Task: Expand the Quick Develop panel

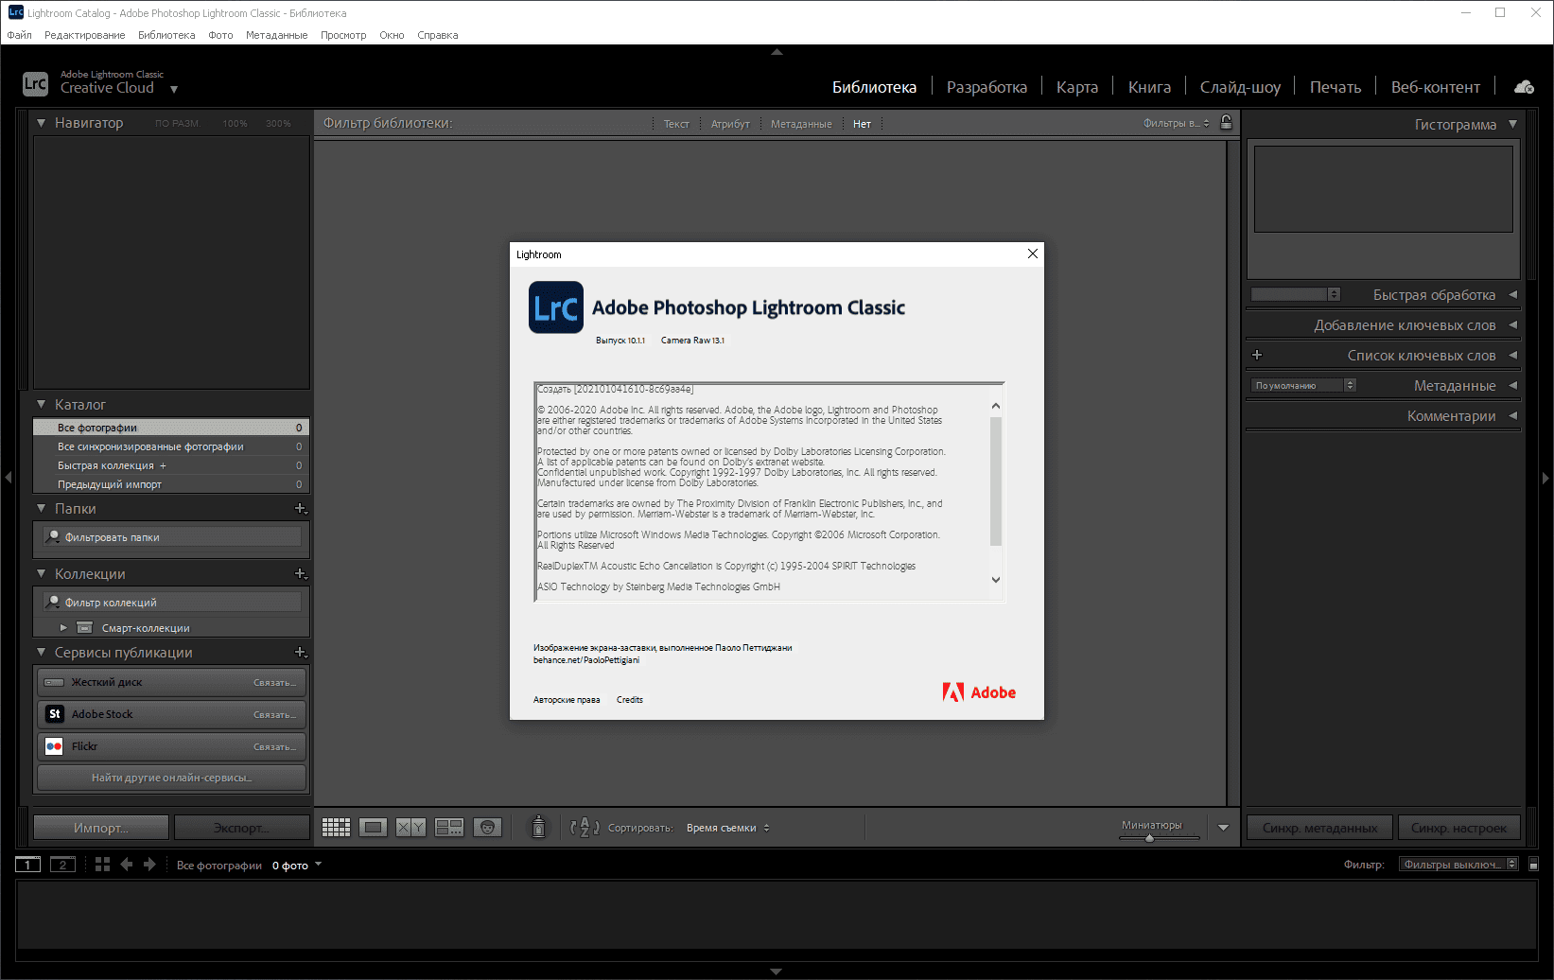Action: 1513,295
